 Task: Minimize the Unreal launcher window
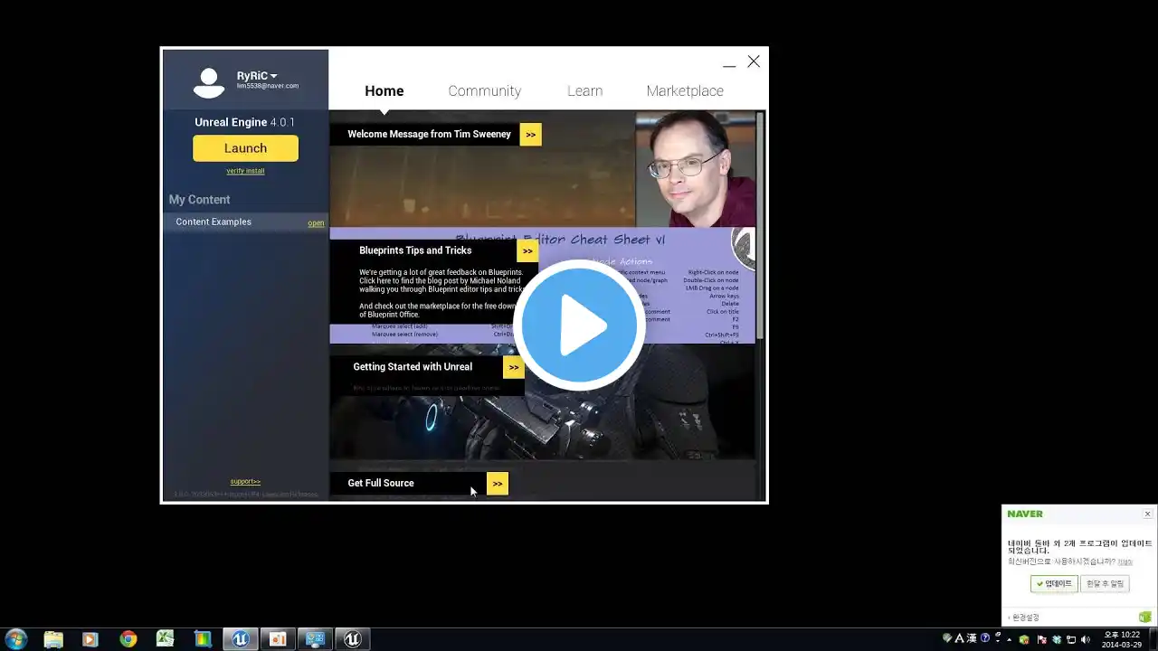729,63
